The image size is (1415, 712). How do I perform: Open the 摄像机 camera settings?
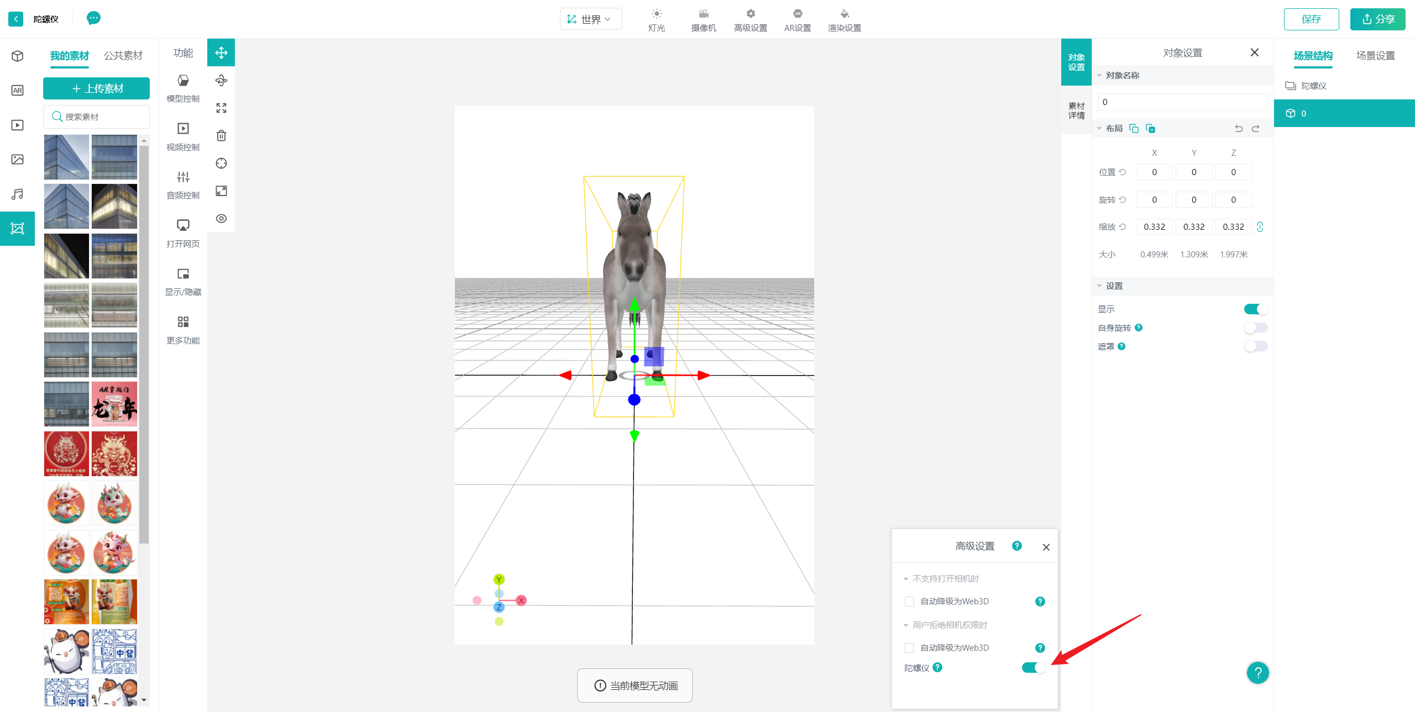(703, 20)
